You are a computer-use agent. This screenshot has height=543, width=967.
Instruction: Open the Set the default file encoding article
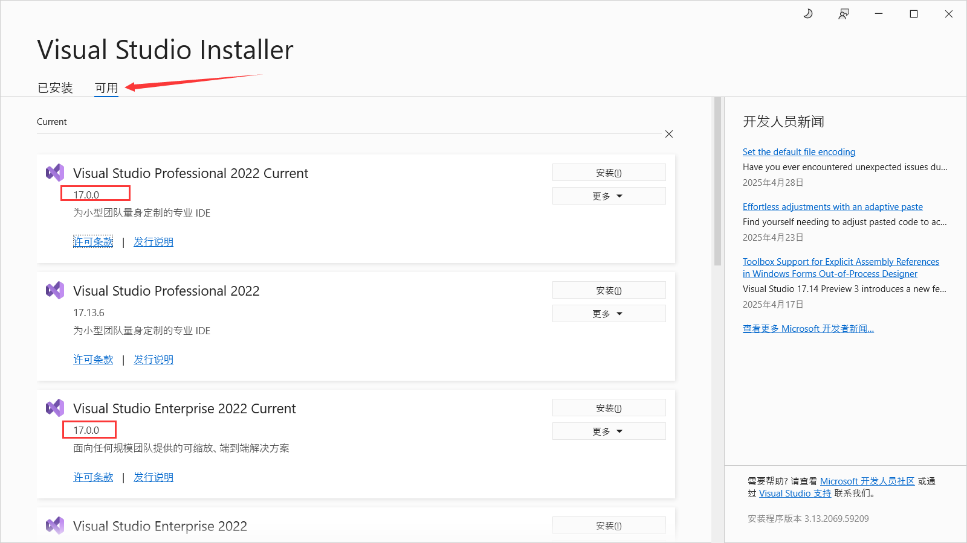(x=799, y=151)
